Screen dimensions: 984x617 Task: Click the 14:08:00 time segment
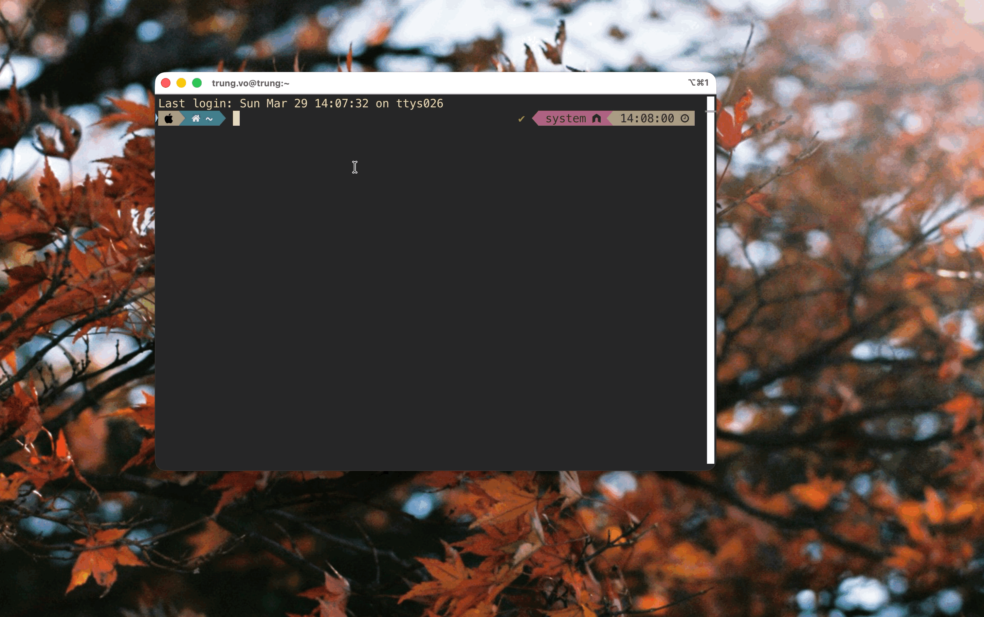647,118
